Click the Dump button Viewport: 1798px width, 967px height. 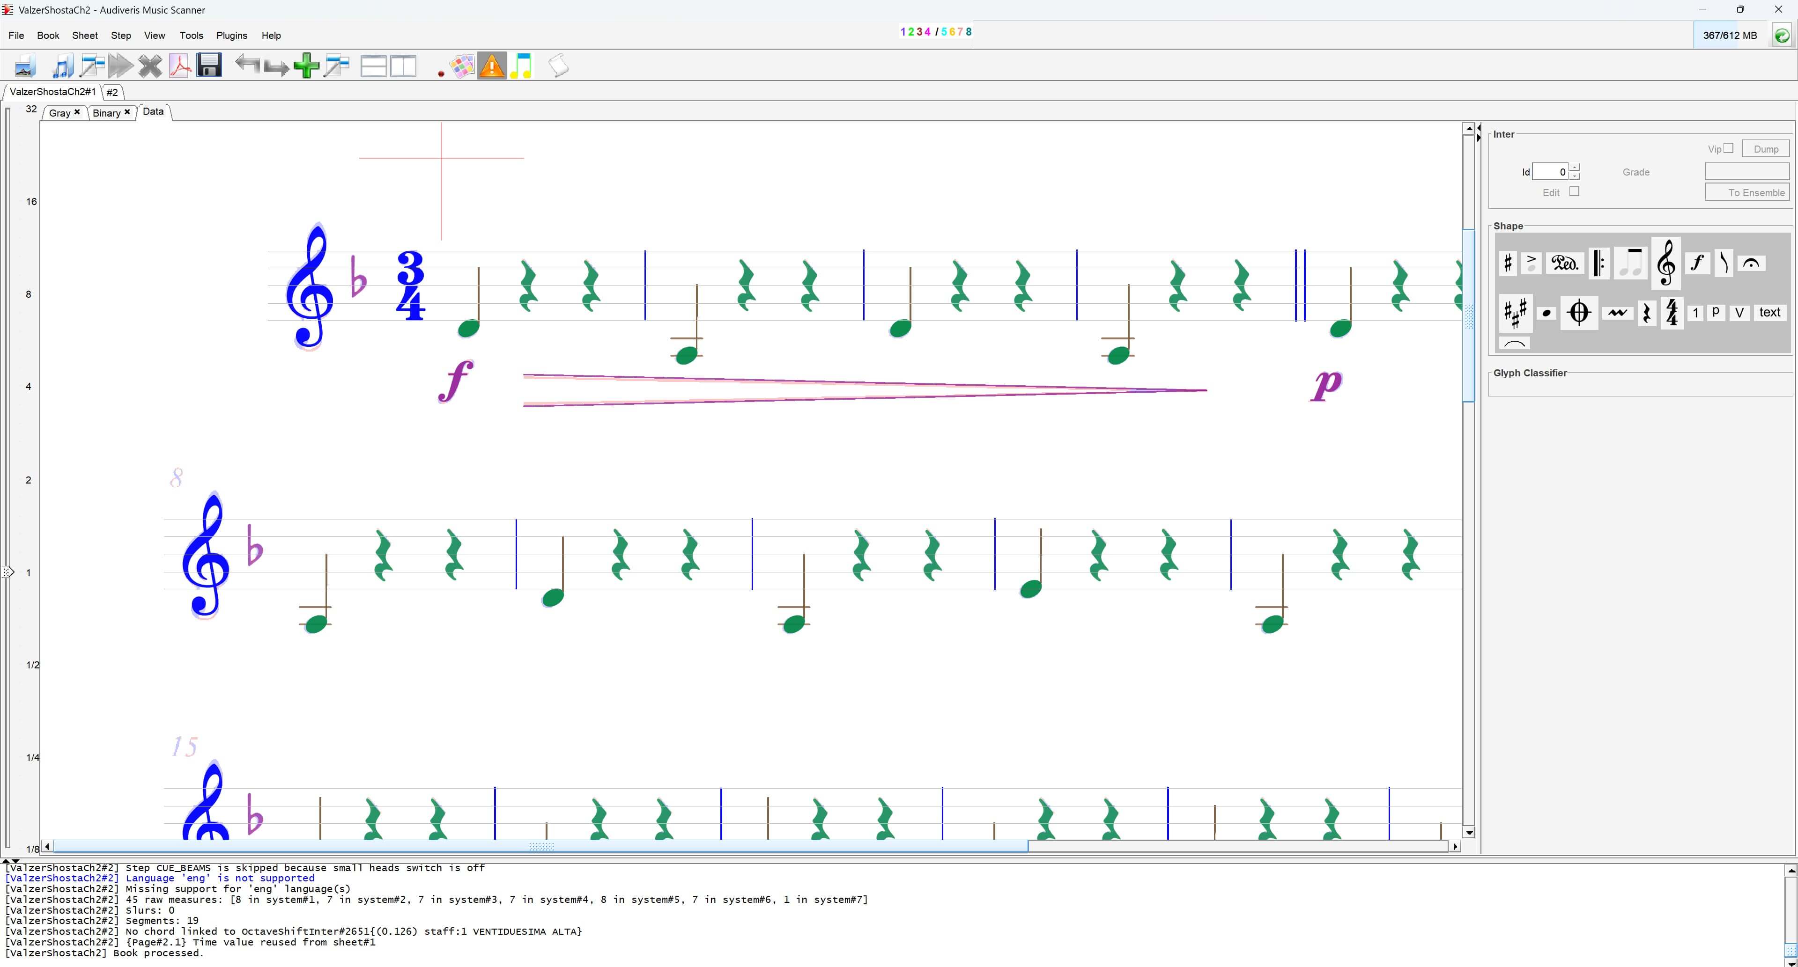[1765, 149]
